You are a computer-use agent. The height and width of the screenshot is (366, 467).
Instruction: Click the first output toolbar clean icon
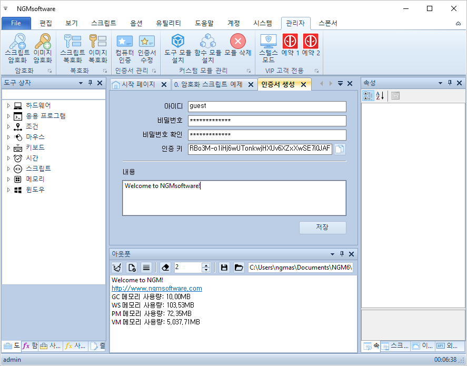click(x=117, y=268)
